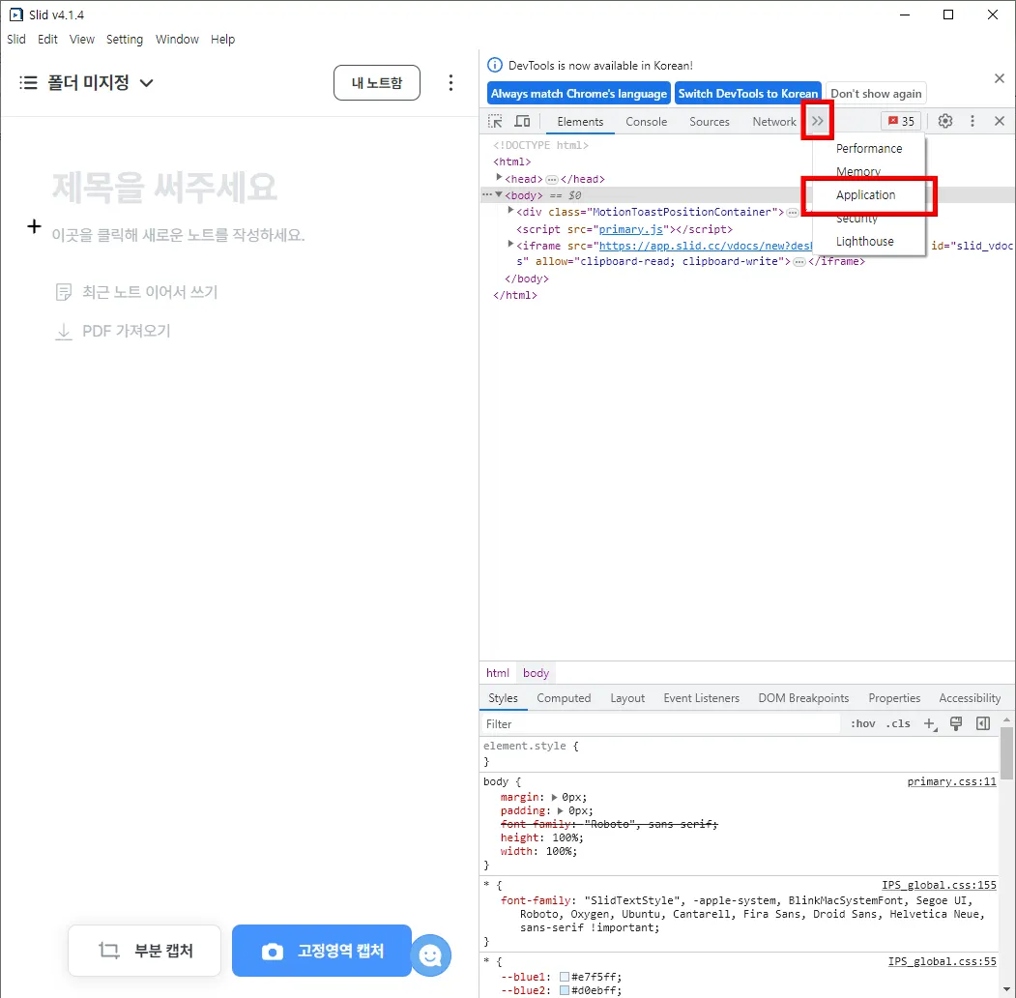Open DevTools settings gear
This screenshot has height=998, width=1016.
(945, 121)
